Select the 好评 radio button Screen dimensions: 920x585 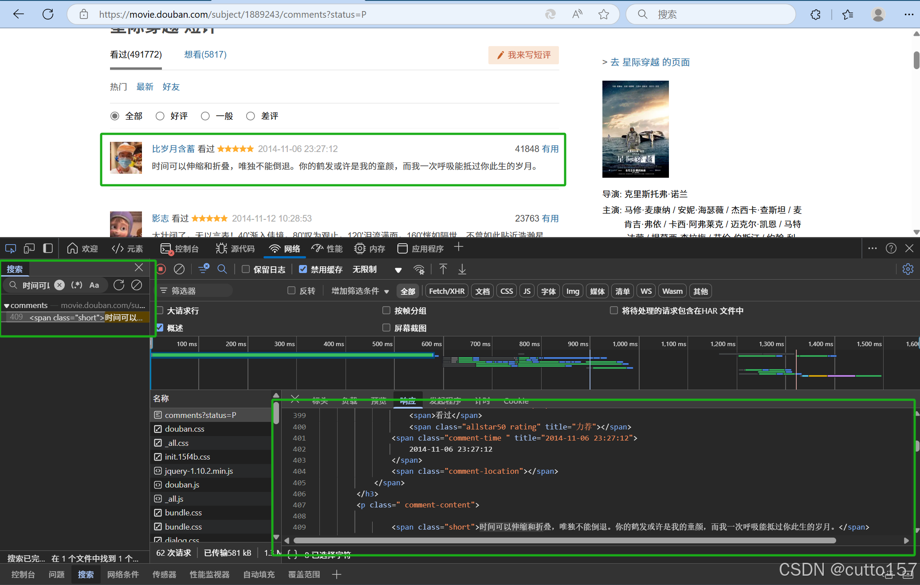tap(160, 116)
